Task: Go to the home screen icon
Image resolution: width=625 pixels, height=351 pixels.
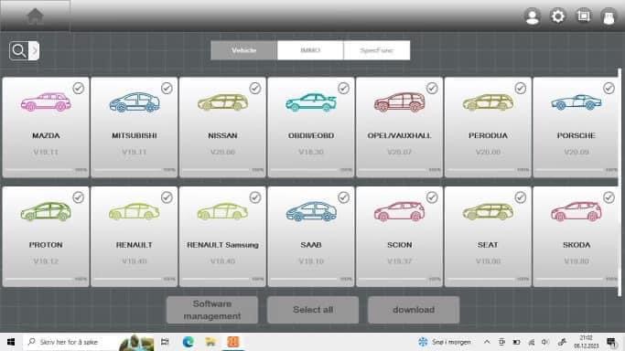Action: [x=35, y=16]
